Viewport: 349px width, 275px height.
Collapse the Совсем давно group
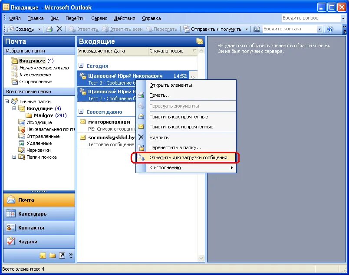(x=81, y=111)
